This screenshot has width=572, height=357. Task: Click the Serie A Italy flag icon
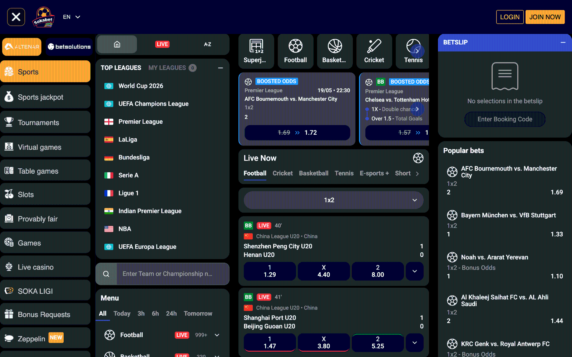(109, 175)
